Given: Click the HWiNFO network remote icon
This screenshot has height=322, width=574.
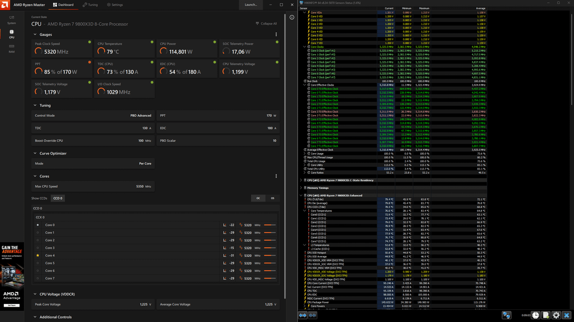Looking at the screenshot, I should [x=507, y=315].
